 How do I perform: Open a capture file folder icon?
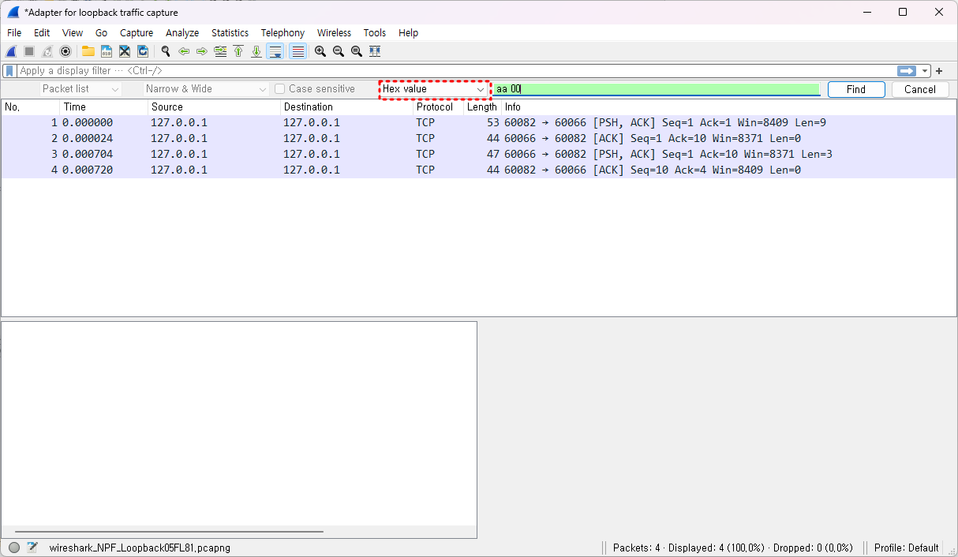tap(88, 51)
